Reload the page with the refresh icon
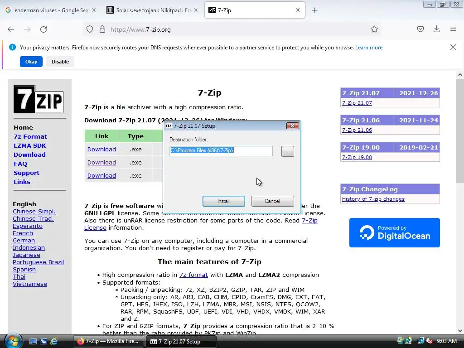Screen dimensions: 464x348 coord(43,29)
